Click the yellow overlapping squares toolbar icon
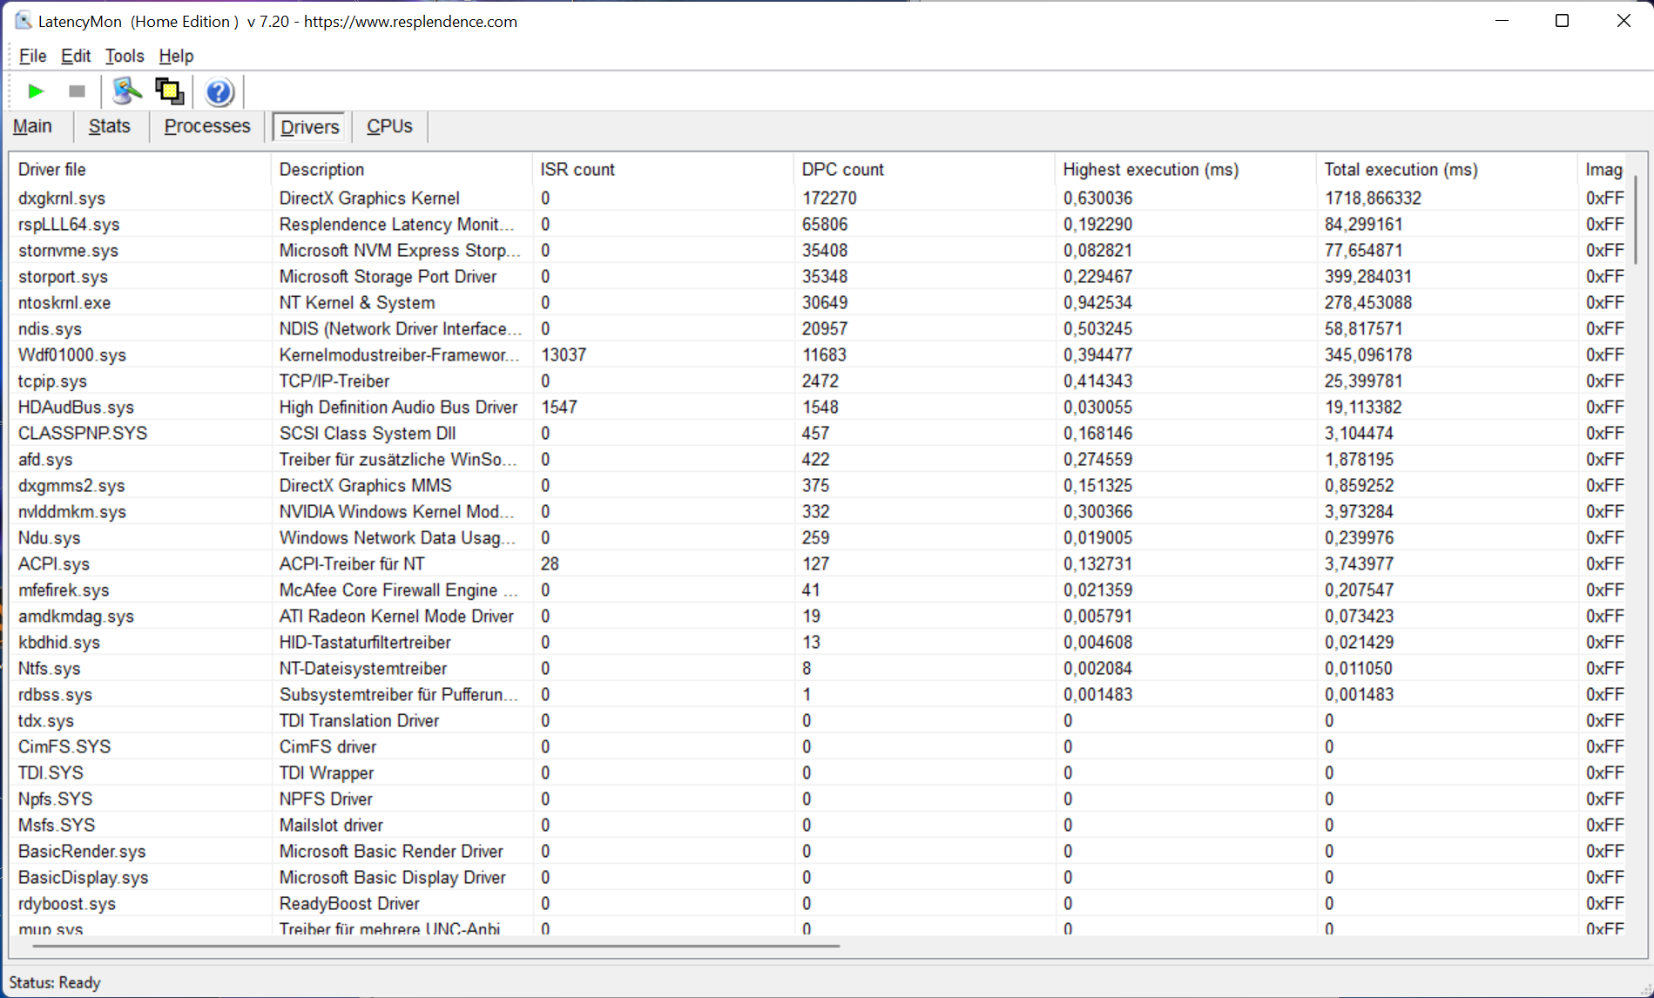 click(x=169, y=91)
